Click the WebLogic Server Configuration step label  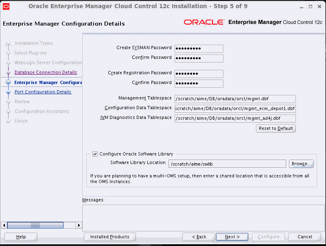48,63
